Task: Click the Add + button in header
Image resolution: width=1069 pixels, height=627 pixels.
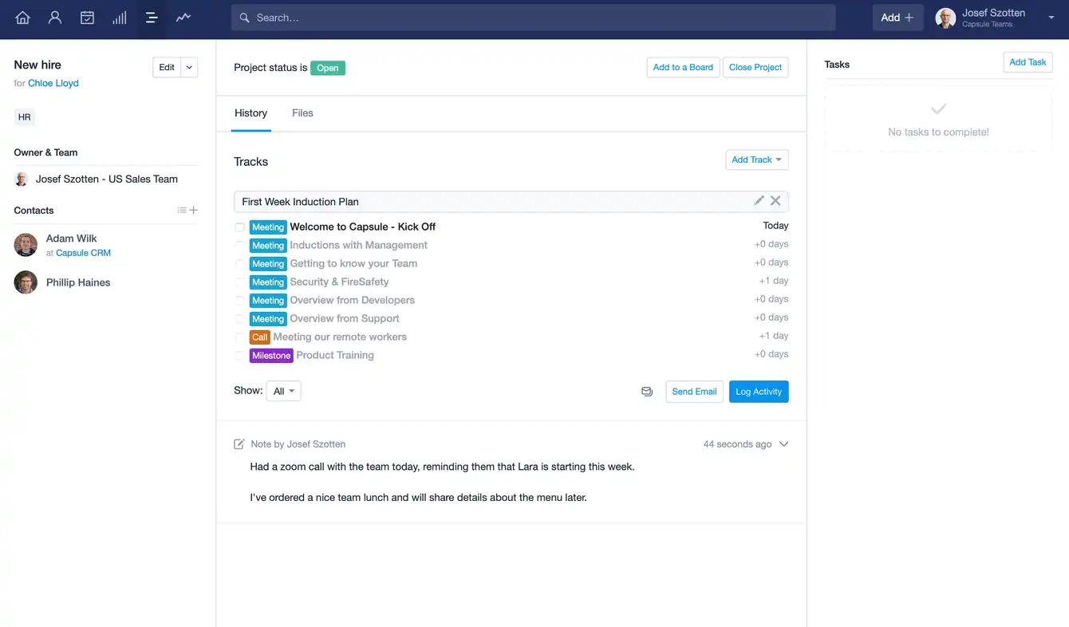Action: pos(897,18)
